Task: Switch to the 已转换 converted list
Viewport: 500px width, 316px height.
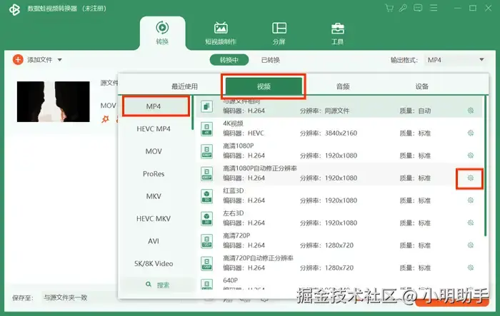Action: pyautogui.click(x=271, y=60)
